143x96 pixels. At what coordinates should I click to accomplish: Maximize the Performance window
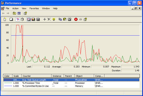135,3
